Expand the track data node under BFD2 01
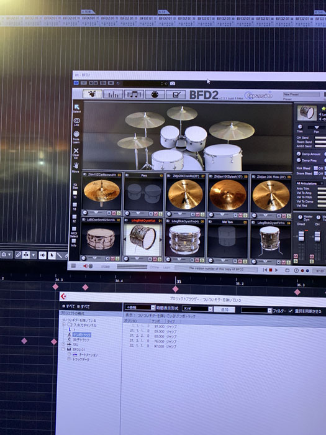Image resolution: width=326 pixels, height=435 pixels. [69, 359]
